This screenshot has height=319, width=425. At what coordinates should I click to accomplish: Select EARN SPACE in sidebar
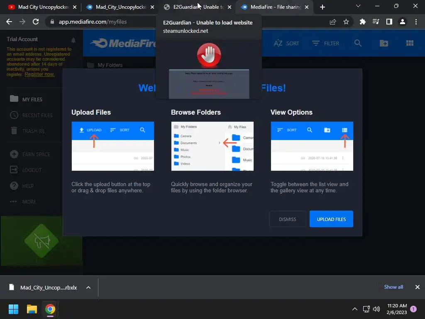coord(30,155)
